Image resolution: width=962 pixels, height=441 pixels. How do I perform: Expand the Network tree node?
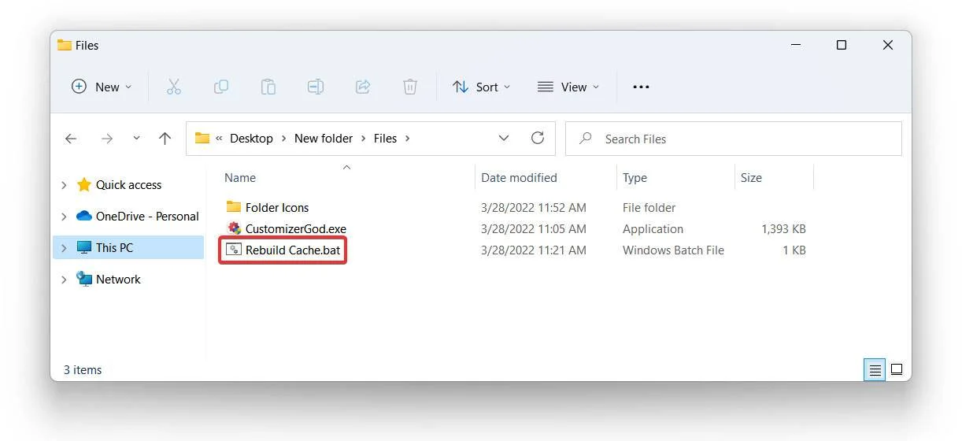pos(64,280)
